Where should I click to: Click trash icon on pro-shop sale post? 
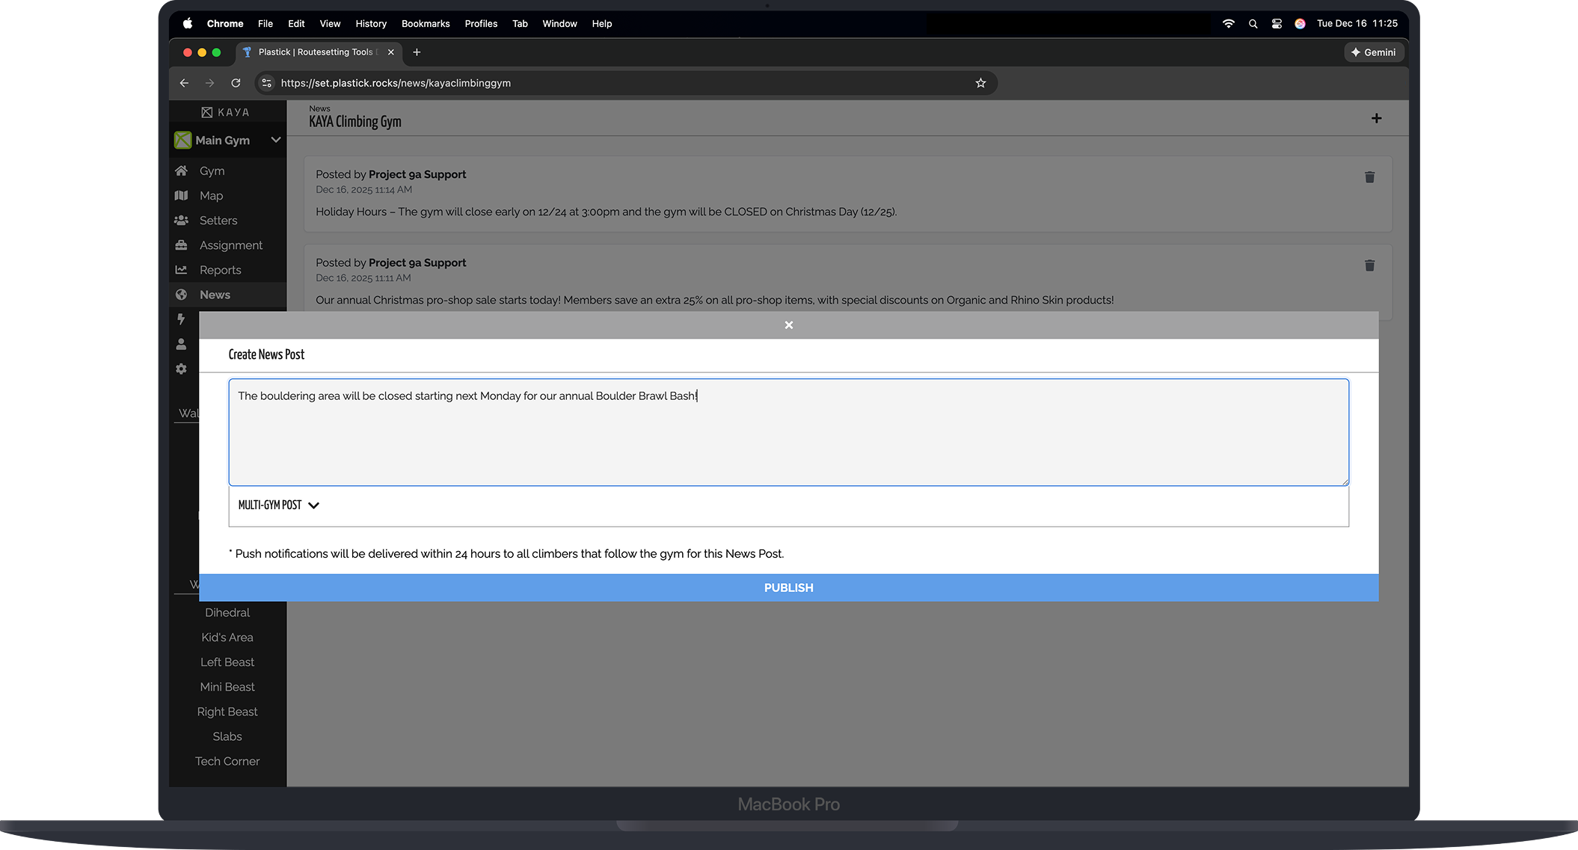(1369, 265)
